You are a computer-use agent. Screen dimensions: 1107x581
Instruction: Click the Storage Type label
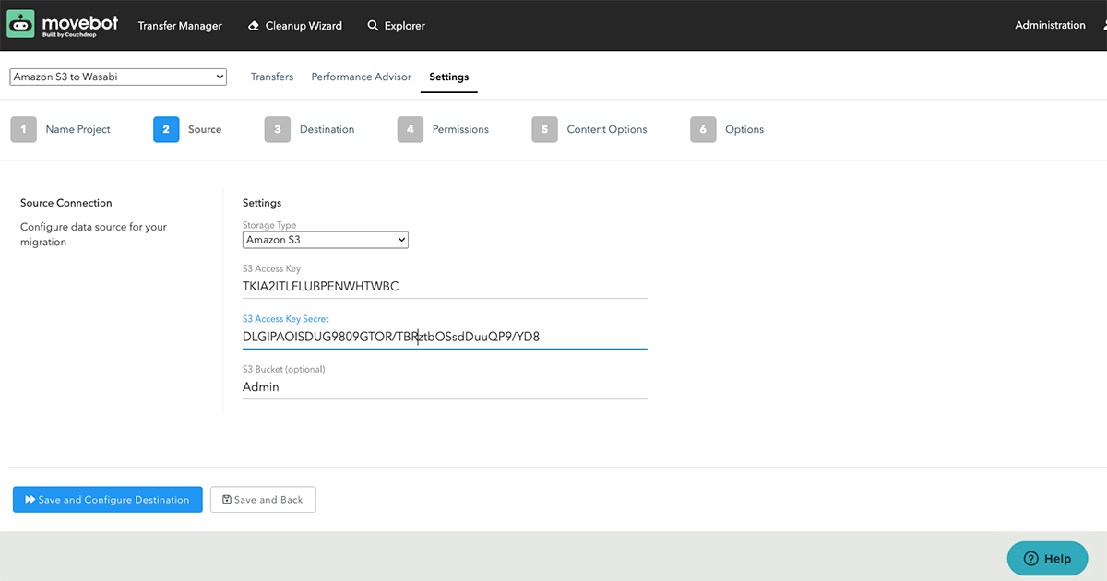click(269, 225)
